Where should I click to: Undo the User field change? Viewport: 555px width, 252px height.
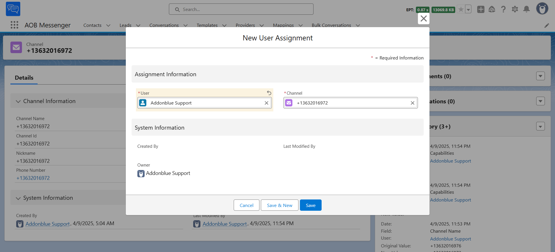click(x=269, y=93)
